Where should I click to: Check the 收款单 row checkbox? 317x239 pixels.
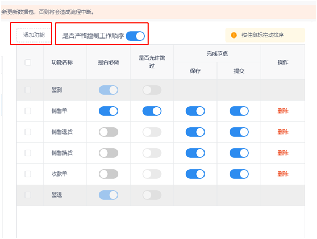[x=28, y=174]
